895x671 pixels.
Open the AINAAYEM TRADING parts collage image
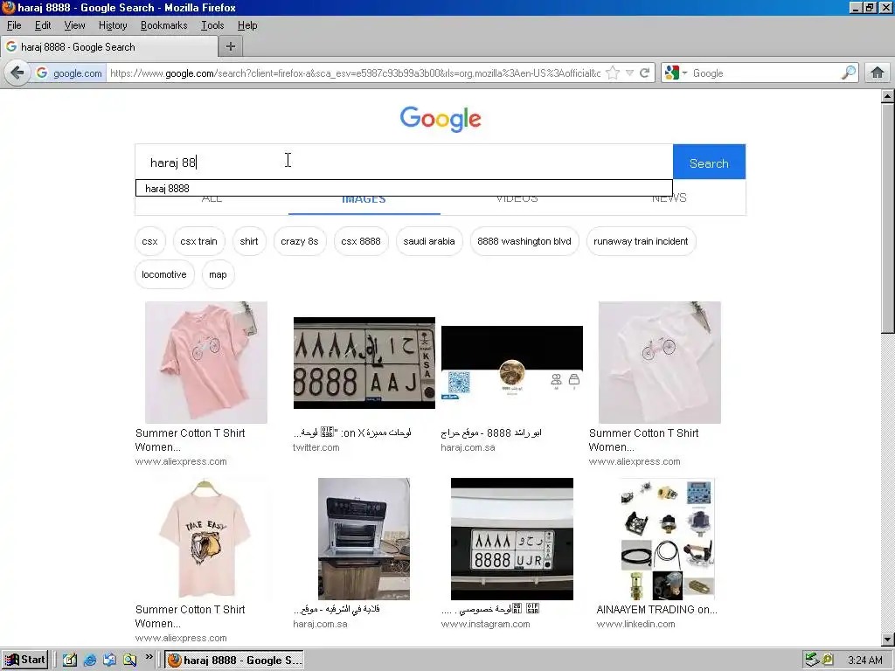[x=668, y=539]
